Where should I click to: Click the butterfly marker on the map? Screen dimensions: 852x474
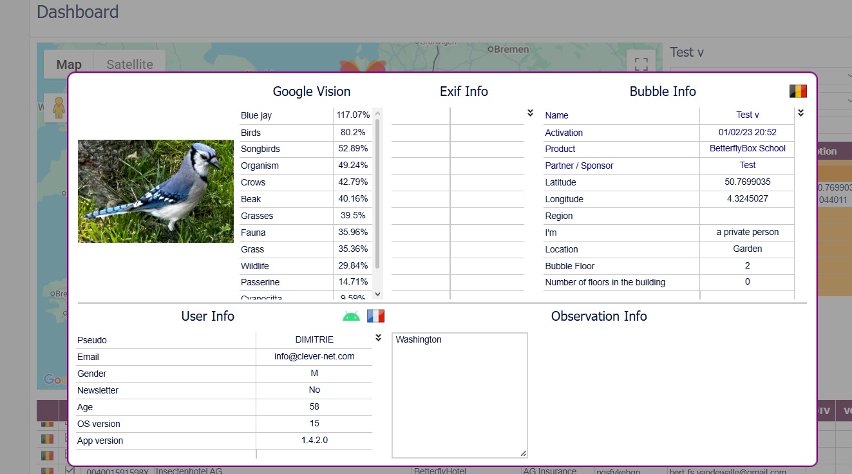coord(363,66)
